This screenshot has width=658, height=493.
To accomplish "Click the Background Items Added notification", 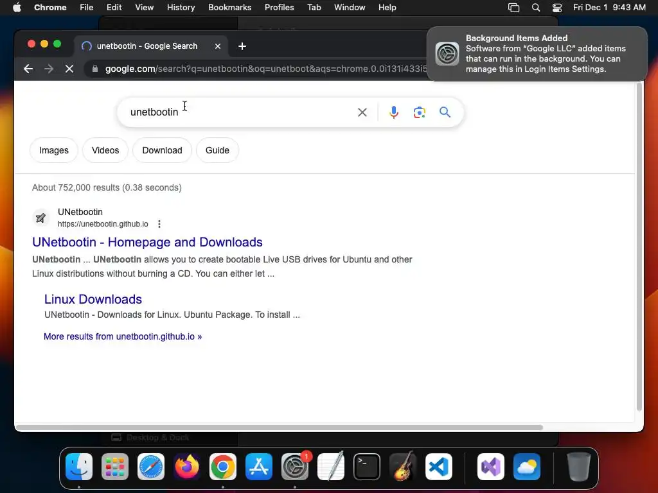I will click(x=537, y=54).
